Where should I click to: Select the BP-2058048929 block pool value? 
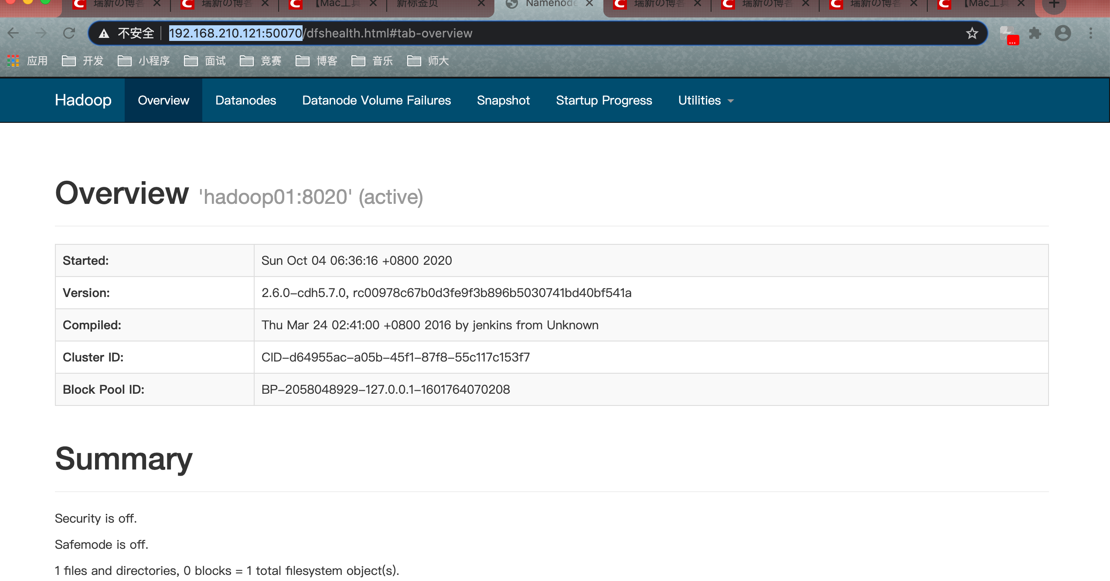pos(385,389)
